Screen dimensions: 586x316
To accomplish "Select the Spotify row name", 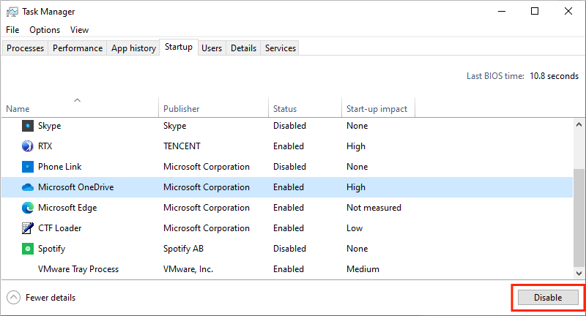I will pos(51,249).
